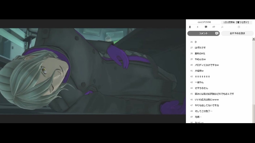Toggle the comment filter icon in コメント tab
This screenshot has height=143, width=255.
pos(217,33)
